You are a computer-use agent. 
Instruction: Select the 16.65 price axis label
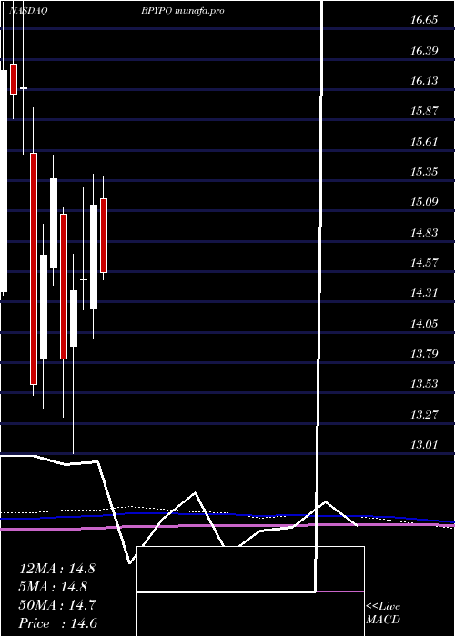pos(424,20)
